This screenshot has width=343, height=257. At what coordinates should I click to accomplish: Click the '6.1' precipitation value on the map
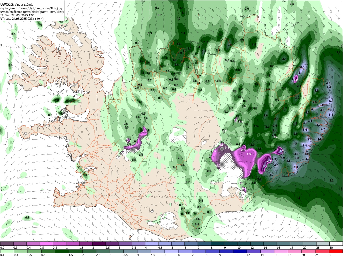[x=301, y=73]
